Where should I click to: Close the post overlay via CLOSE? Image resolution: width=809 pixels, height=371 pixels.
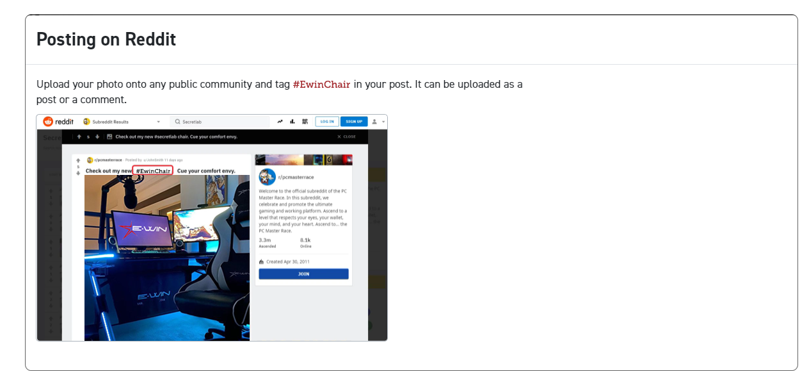pyautogui.click(x=346, y=136)
